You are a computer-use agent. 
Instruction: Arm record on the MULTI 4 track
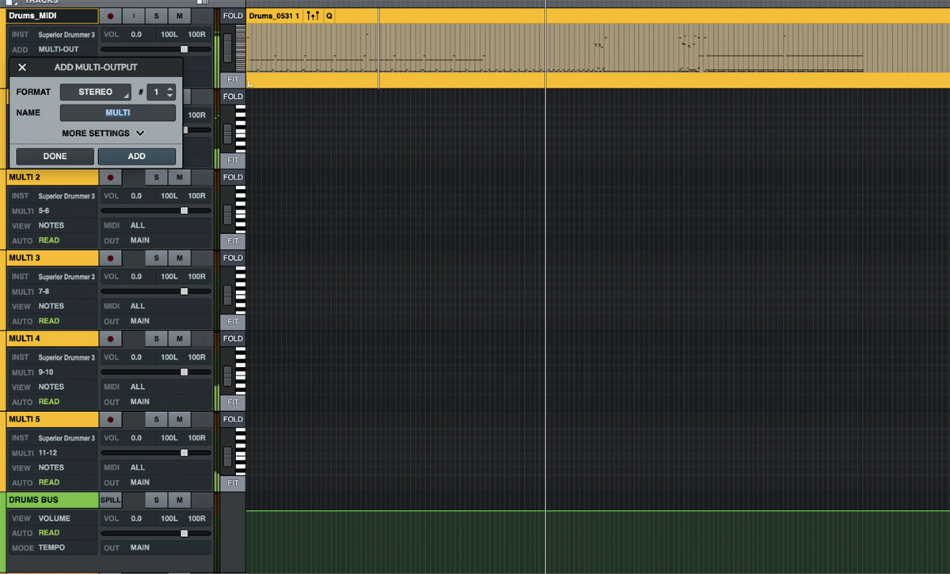(x=110, y=338)
